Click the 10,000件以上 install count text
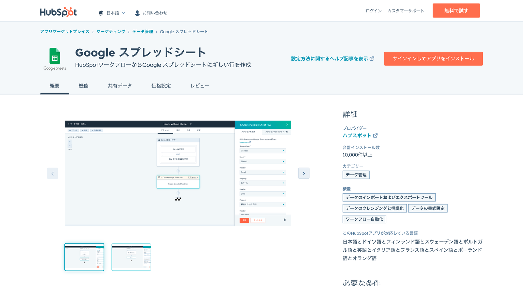Viewport: 523px width, 286px height. 358,155
